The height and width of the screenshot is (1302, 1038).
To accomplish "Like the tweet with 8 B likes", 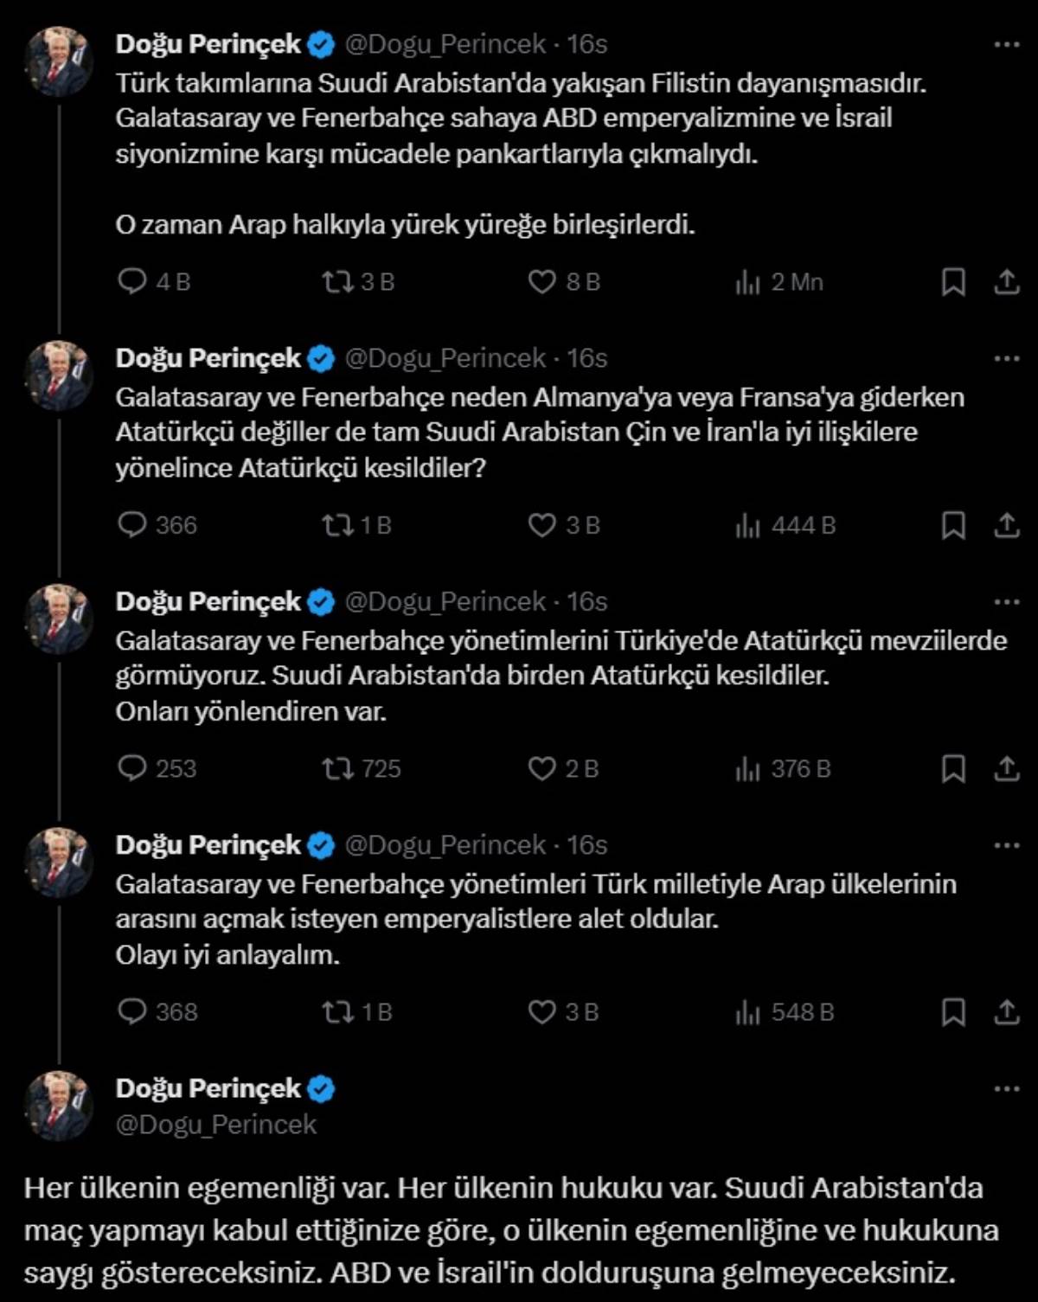I will [x=542, y=282].
